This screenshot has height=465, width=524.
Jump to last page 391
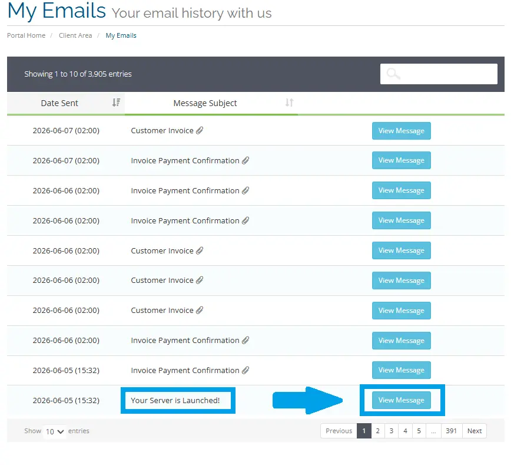(451, 431)
